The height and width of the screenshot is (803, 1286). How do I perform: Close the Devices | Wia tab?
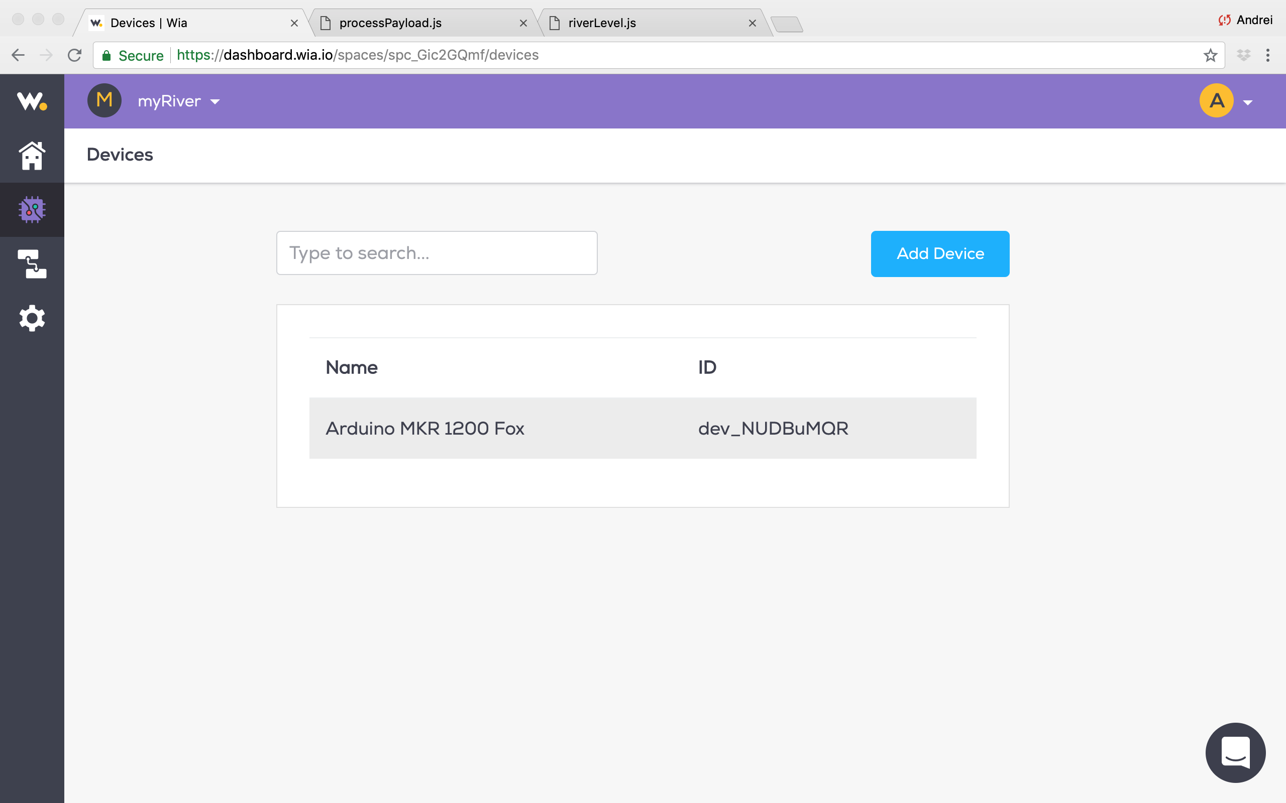[x=294, y=24]
